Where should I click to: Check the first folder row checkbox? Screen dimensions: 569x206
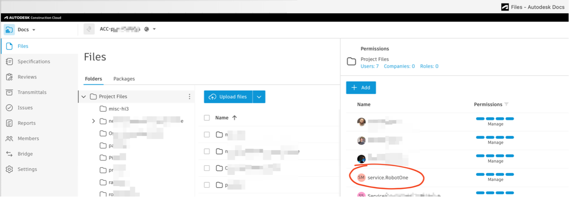(207, 134)
